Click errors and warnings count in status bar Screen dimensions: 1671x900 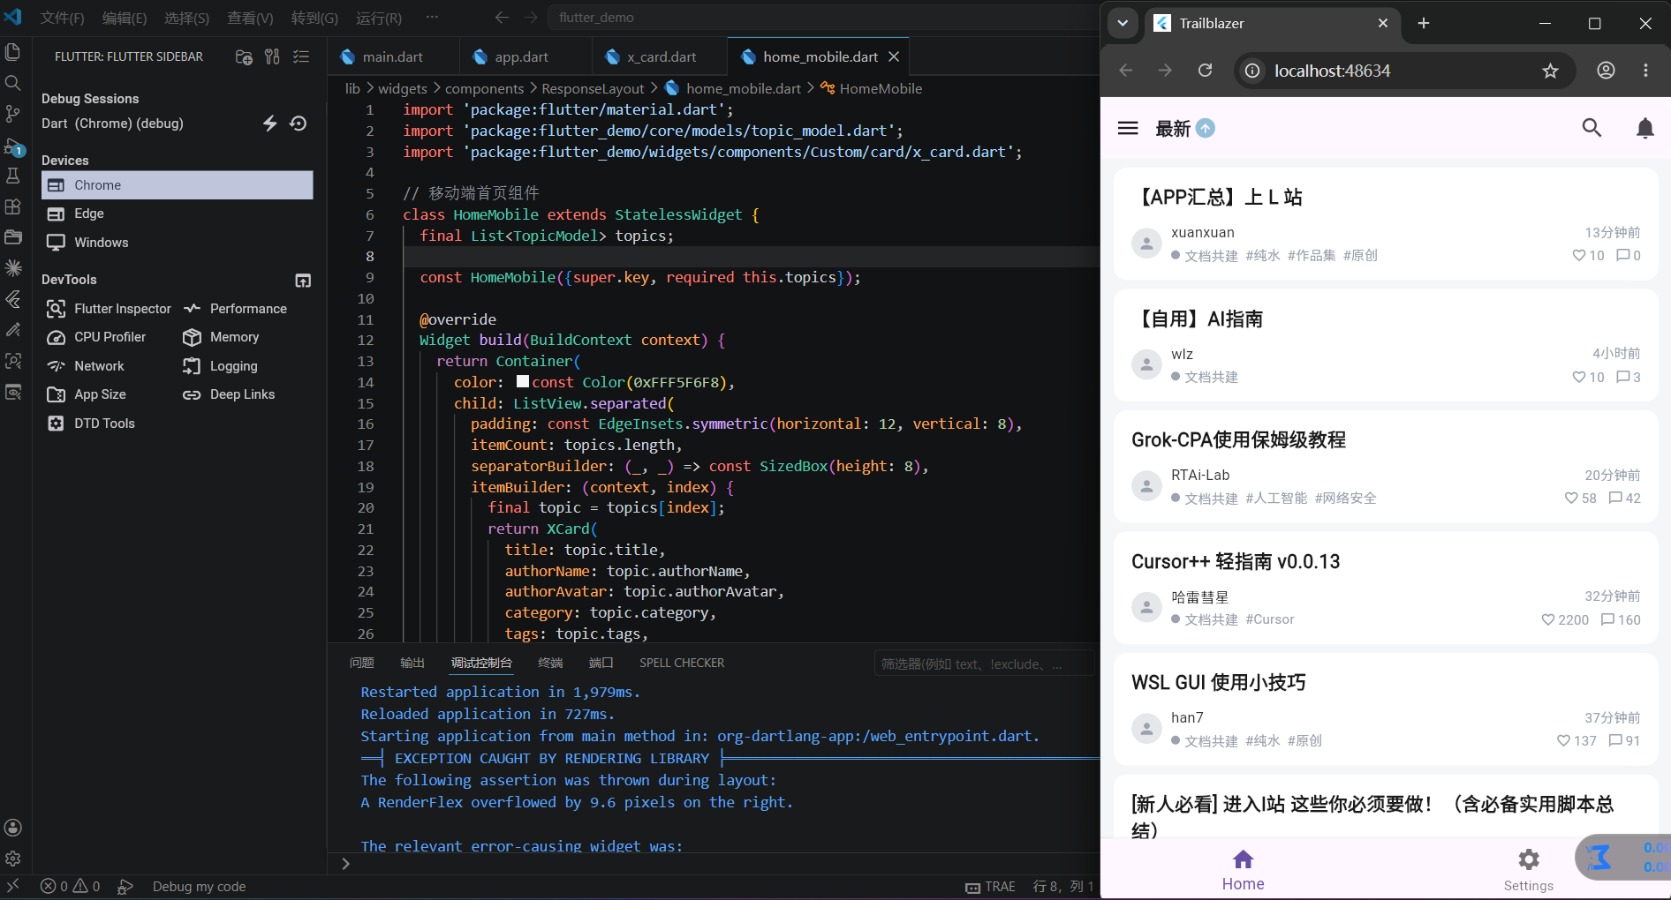pos(71,886)
